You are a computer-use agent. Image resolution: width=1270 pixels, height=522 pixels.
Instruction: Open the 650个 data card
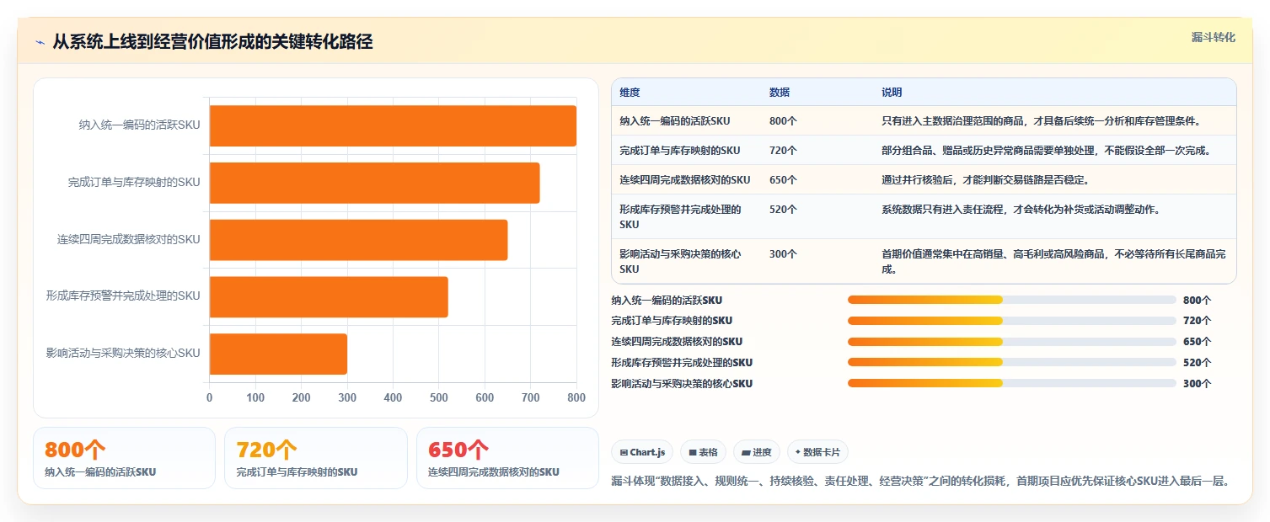click(507, 458)
